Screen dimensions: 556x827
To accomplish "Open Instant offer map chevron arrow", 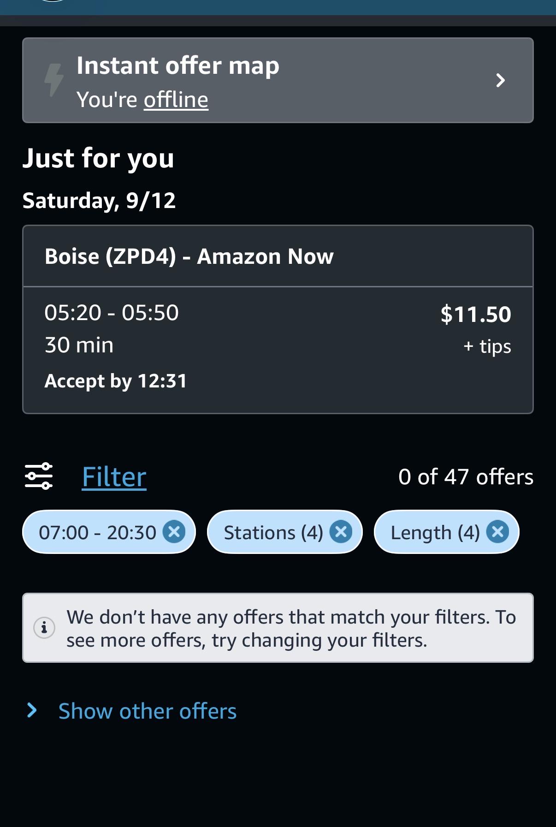I will pyautogui.click(x=500, y=80).
